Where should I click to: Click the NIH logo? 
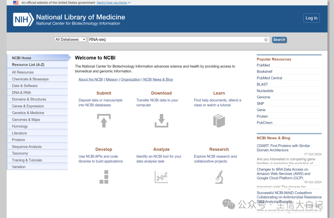23,20
